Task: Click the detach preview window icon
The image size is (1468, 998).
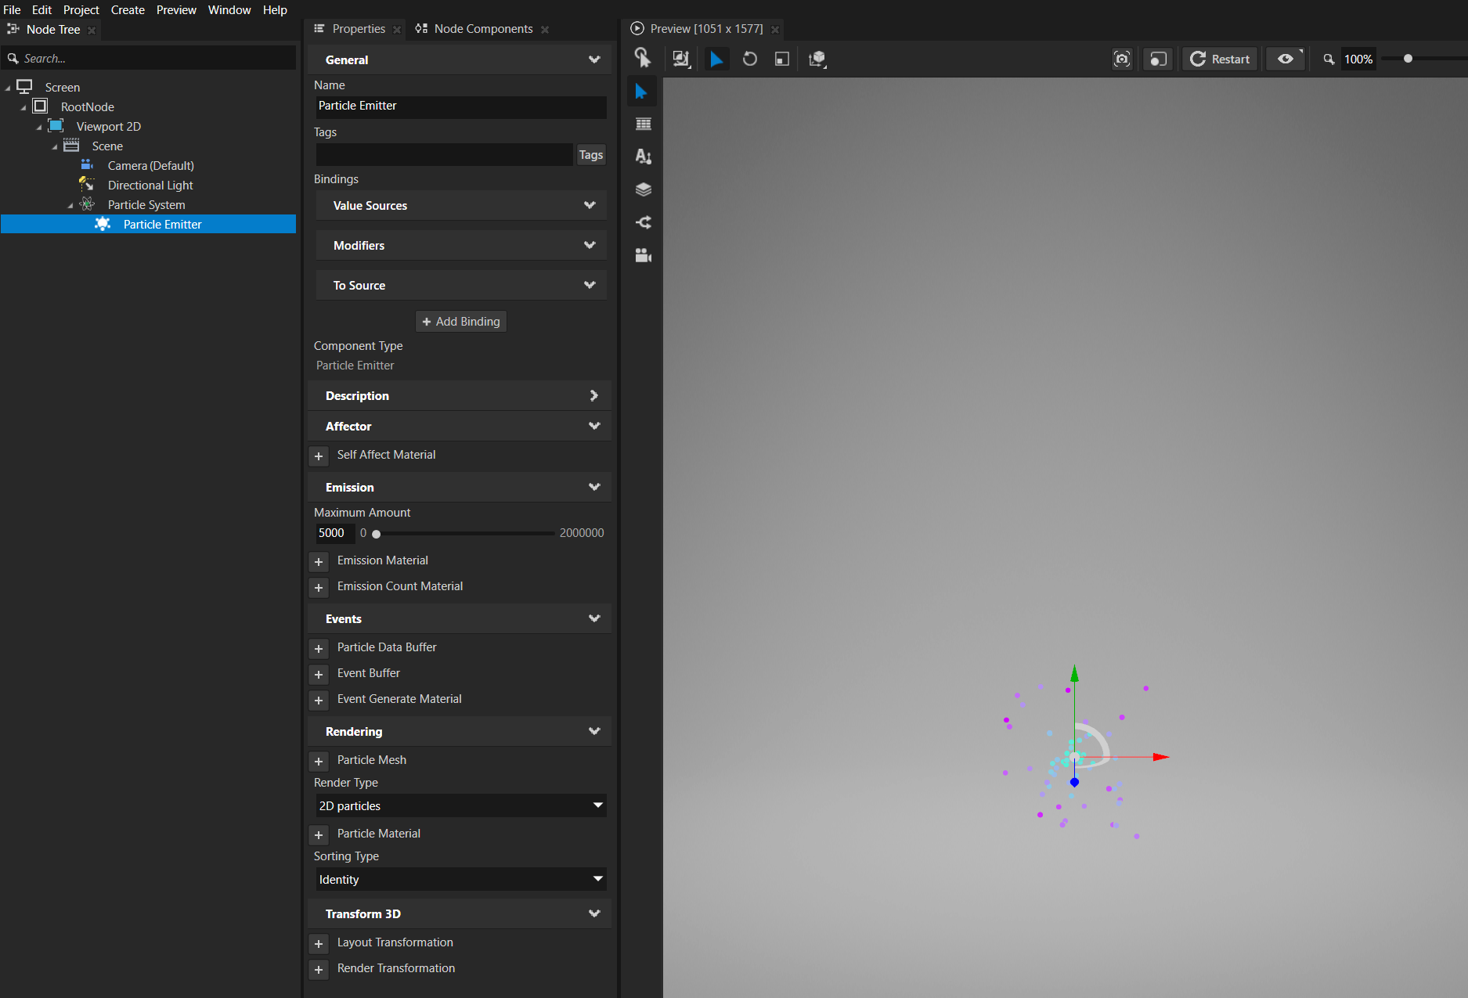Action: tap(1158, 59)
